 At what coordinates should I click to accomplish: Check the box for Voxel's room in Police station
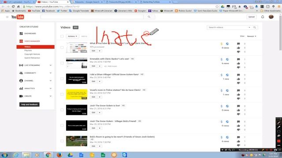pyautogui.click(x=62, y=94)
